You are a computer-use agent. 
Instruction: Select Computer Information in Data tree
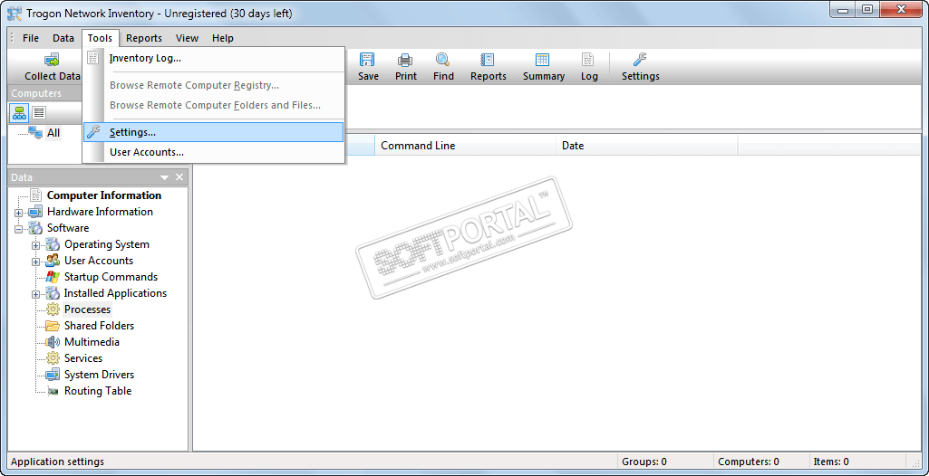tap(104, 195)
